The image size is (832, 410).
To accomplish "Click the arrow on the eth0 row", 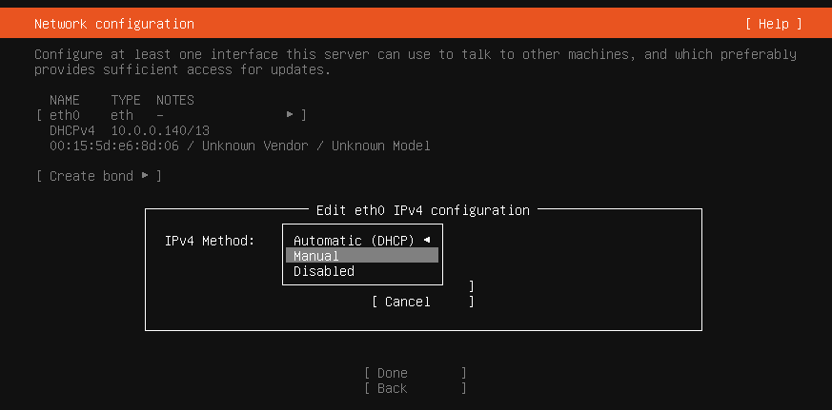I will tap(290, 115).
